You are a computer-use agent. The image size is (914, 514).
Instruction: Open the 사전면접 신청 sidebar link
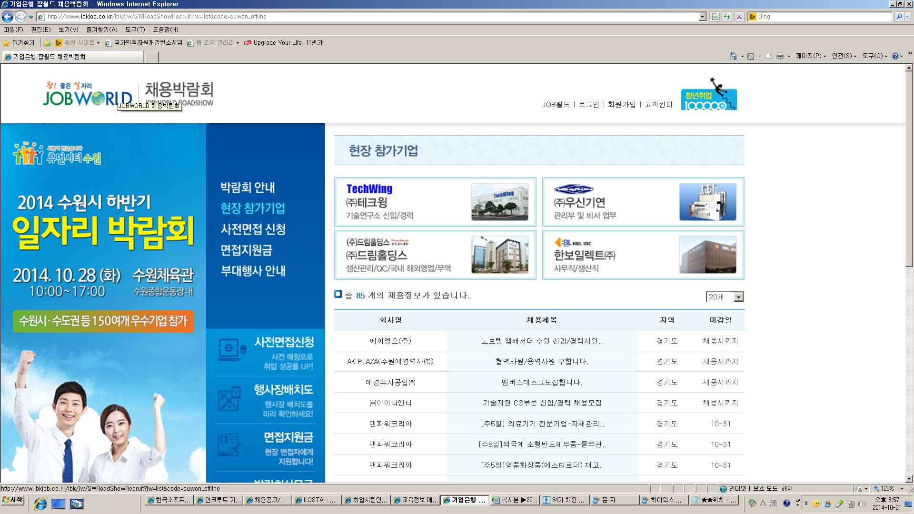pyautogui.click(x=253, y=229)
